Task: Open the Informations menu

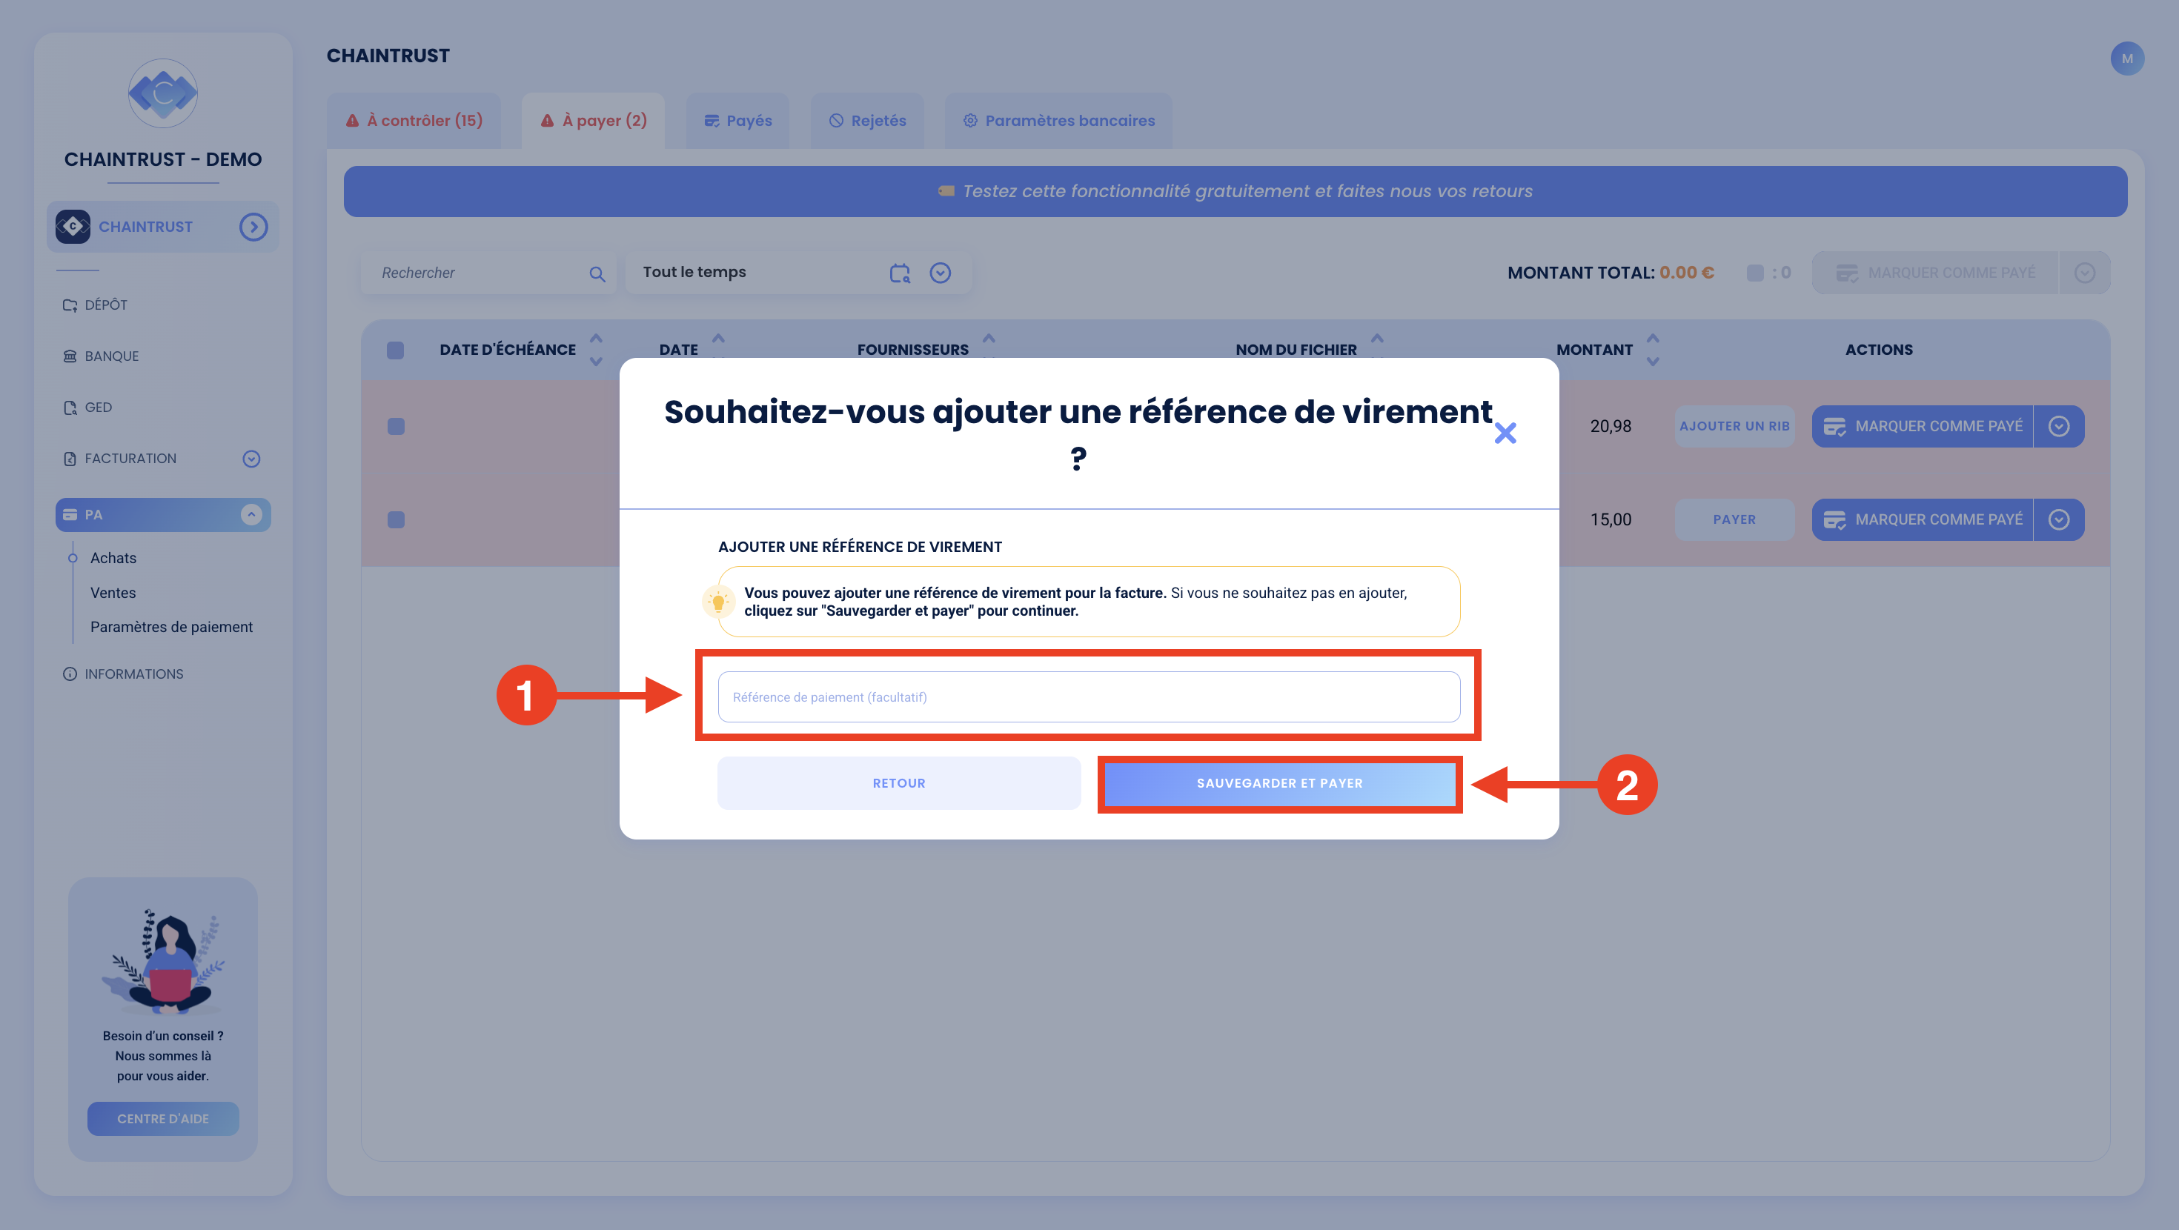Action: 124,674
